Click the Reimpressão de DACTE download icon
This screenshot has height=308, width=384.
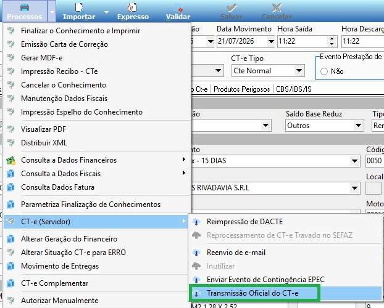tap(196, 222)
